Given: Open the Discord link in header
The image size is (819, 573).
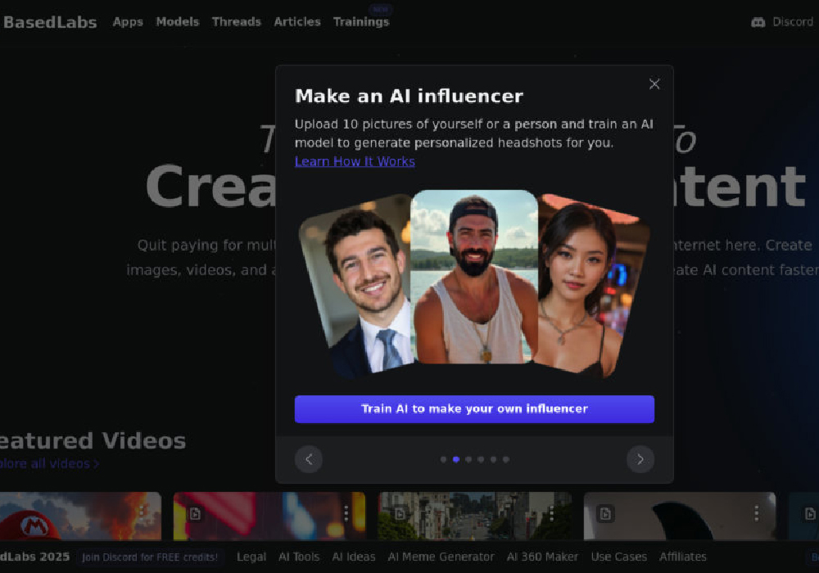Looking at the screenshot, I should click(x=783, y=22).
